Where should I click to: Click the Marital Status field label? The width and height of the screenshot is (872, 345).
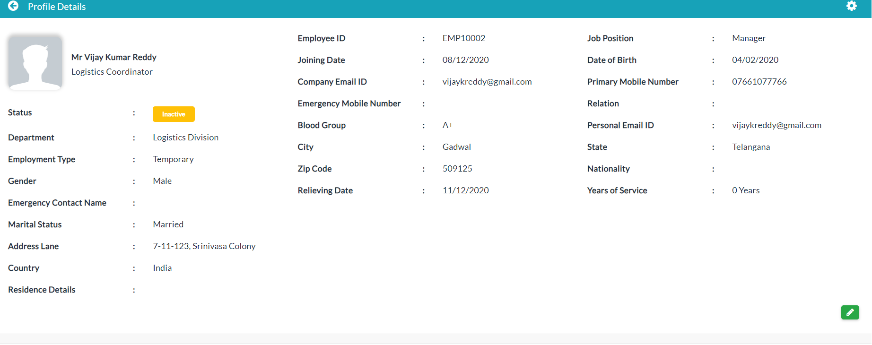pyautogui.click(x=35, y=224)
